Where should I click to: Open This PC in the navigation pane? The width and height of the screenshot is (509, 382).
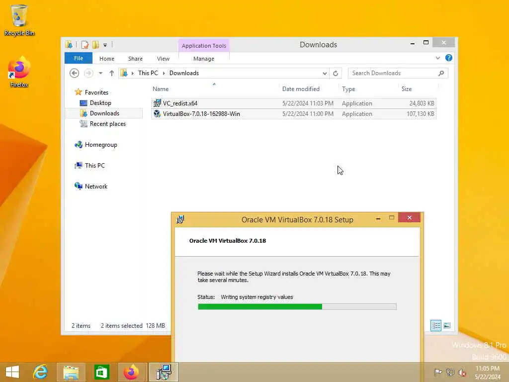[95, 166]
